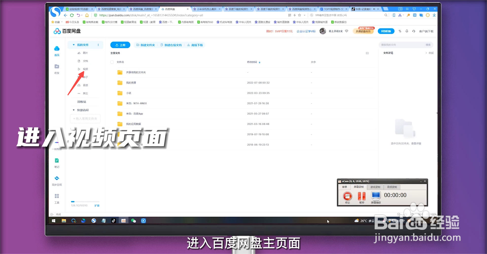Open the 小说 folder

pyautogui.click(x=129, y=93)
